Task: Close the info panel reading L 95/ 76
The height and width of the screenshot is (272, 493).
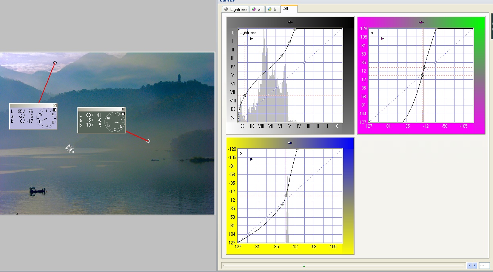Action: click(55, 105)
